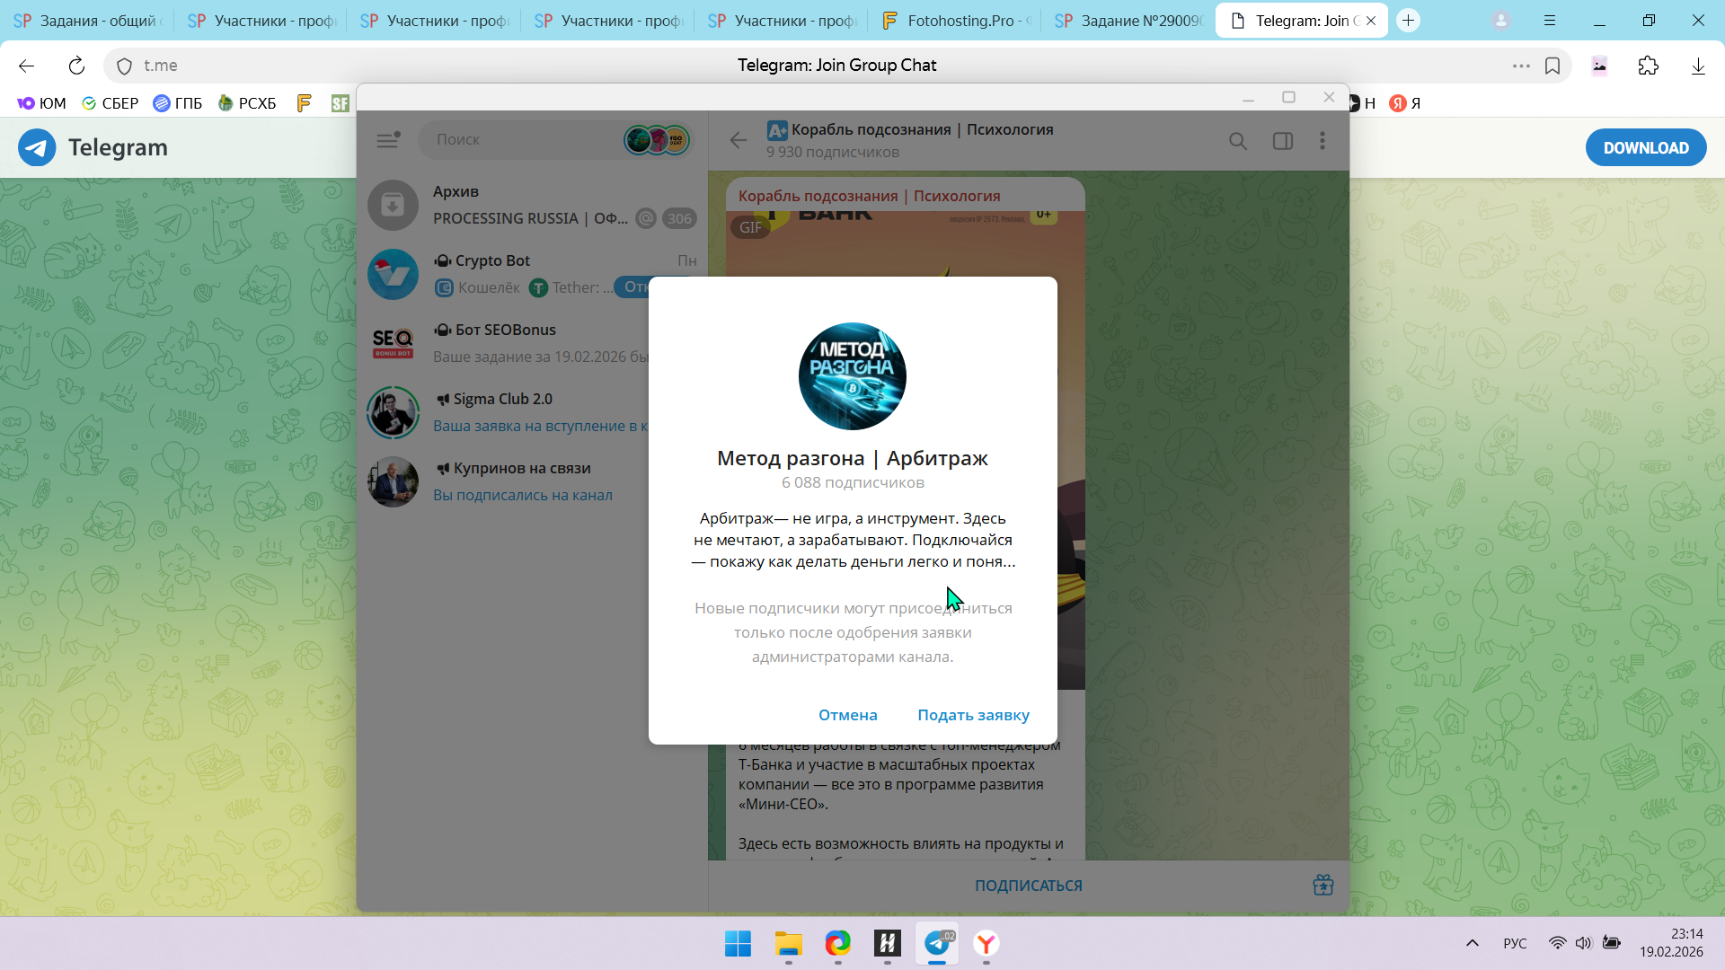Screen dimensions: 1725x970
Task: Click search icon in channel header
Action: coord(1238,141)
